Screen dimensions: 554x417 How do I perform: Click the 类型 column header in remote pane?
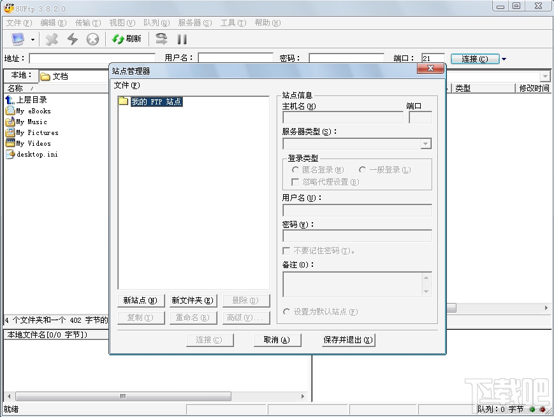click(x=484, y=88)
